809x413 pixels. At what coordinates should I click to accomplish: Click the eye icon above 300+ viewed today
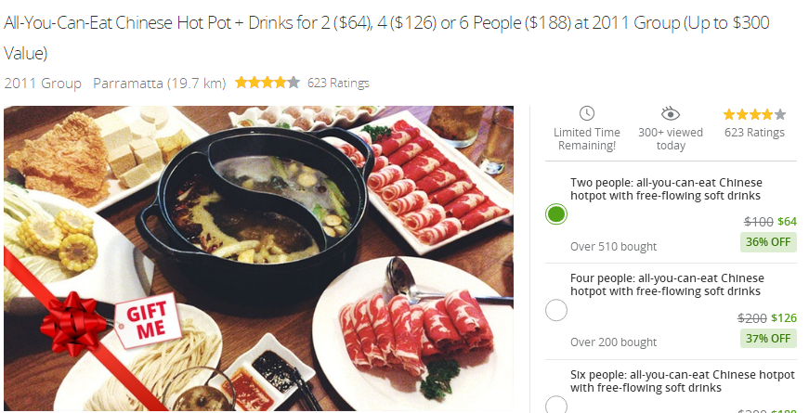click(671, 114)
